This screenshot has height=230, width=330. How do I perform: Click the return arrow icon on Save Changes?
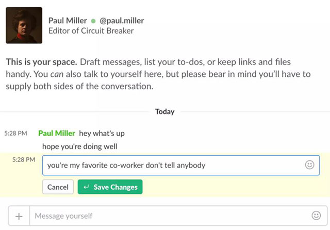coord(87,187)
